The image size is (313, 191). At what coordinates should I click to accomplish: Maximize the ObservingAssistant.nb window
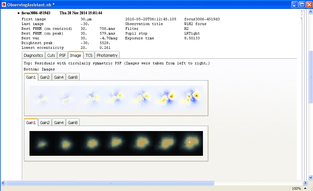[302, 4]
